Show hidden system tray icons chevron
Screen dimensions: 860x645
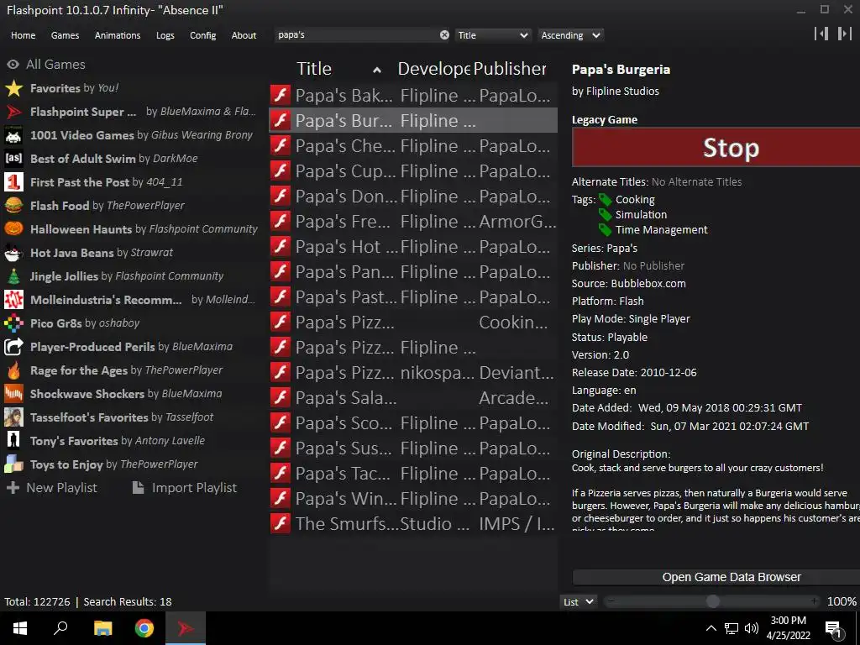point(711,628)
